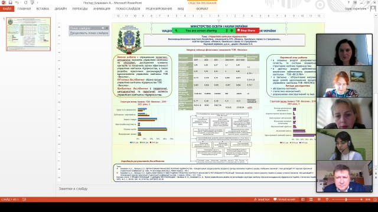The width and height of the screenshot is (378, 212).
Task: Click the Redo/Repeat icon in title bar
Action: pos(25,2)
